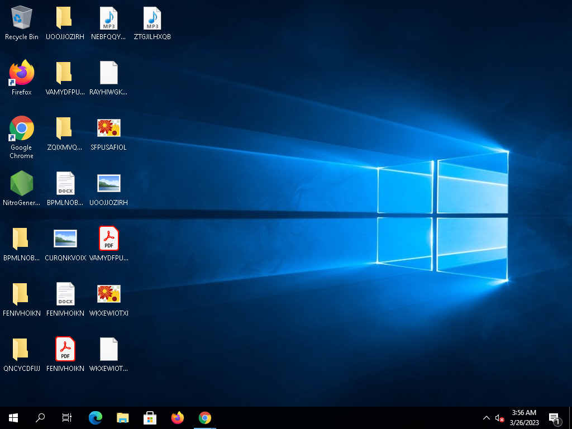This screenshot has width=572, height=429.
Task: Open Task View from the taskbar
Action: (67, 418)
